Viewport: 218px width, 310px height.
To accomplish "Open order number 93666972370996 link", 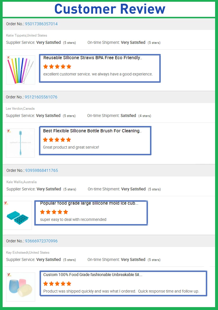I will point(41,241).
